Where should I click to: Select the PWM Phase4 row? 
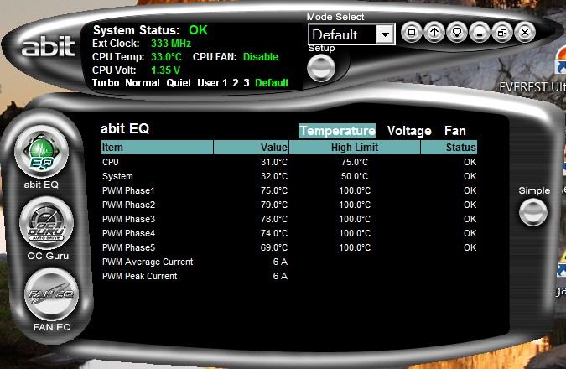pyautogui.click(x=289, y=233)
